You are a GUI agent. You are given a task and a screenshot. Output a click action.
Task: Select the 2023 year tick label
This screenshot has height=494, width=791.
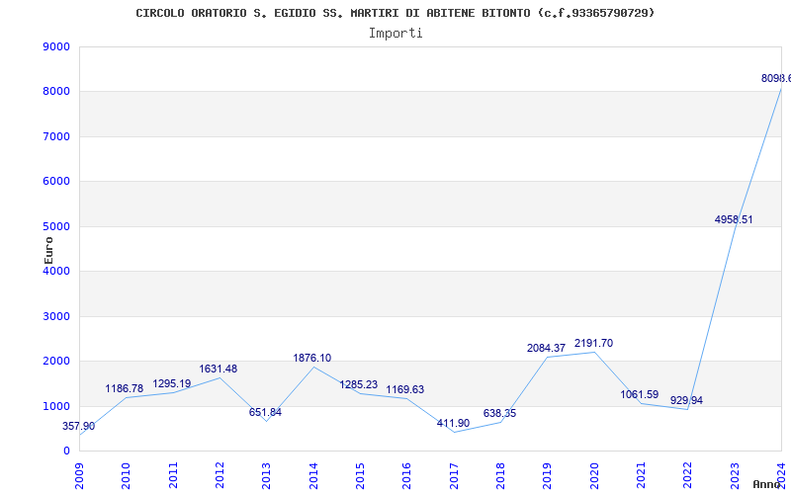(x=734, y=472)
